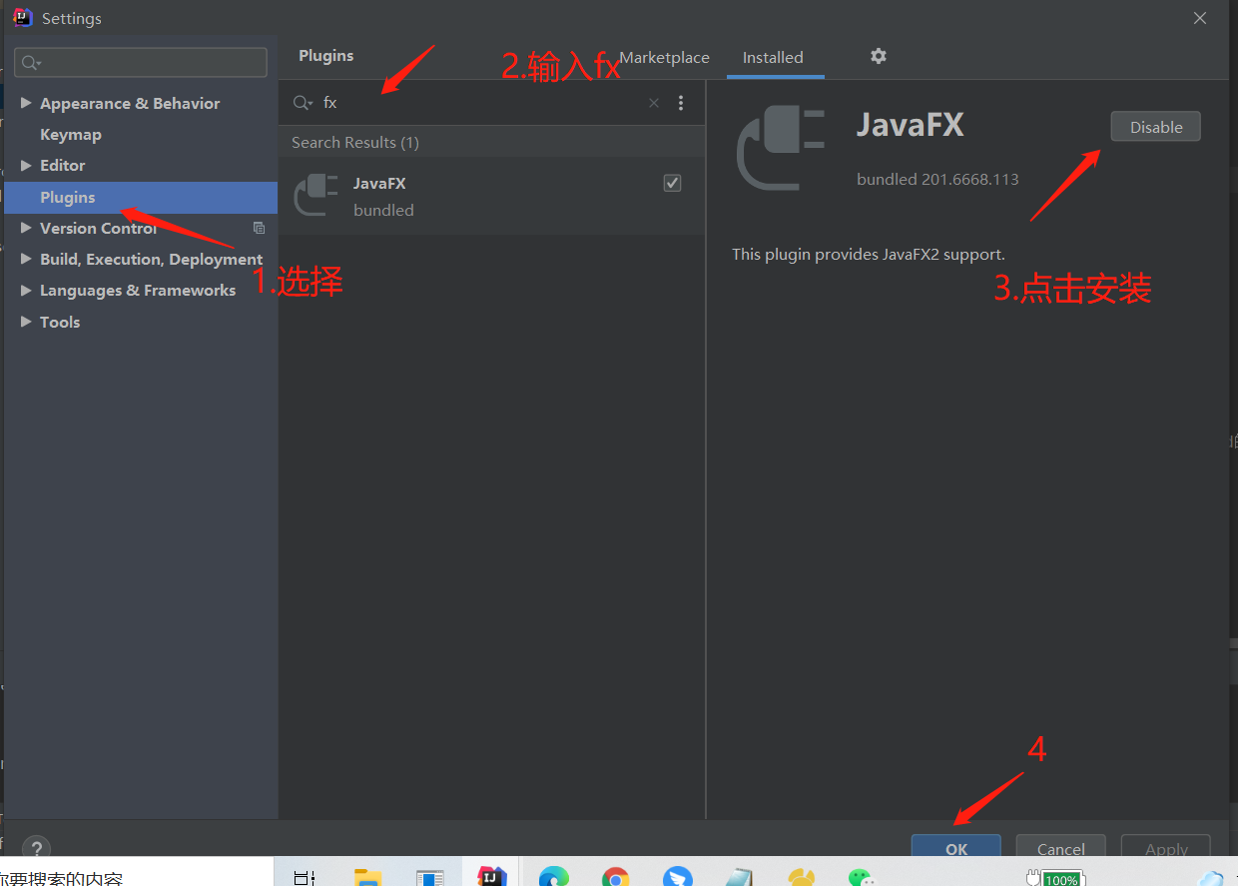Image resolution: width=1238 pixels, height=886 pixels.
Task: Open the three-dot search options menu
Action: (x=681, y=103)
